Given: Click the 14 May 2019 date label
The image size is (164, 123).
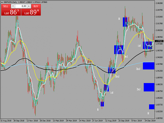Looking at the screenshot, I should 85,121.
